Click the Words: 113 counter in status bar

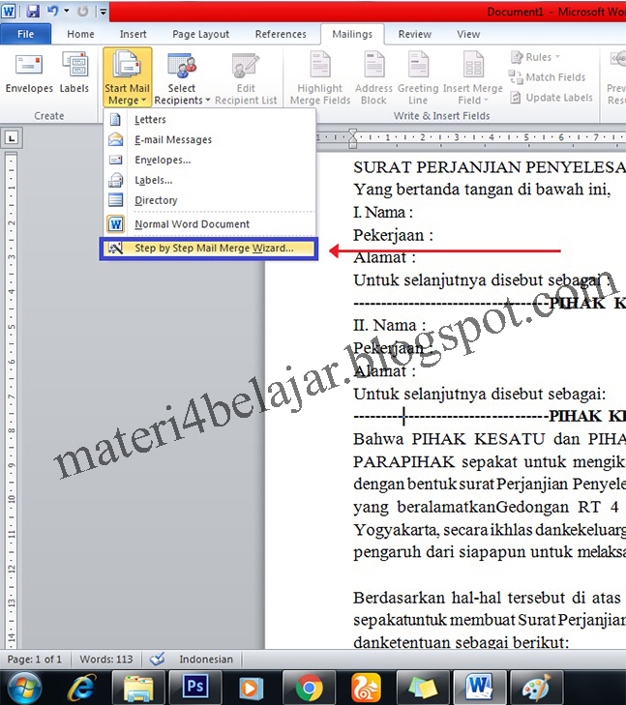pyautogui.click(x=106, y=660)
